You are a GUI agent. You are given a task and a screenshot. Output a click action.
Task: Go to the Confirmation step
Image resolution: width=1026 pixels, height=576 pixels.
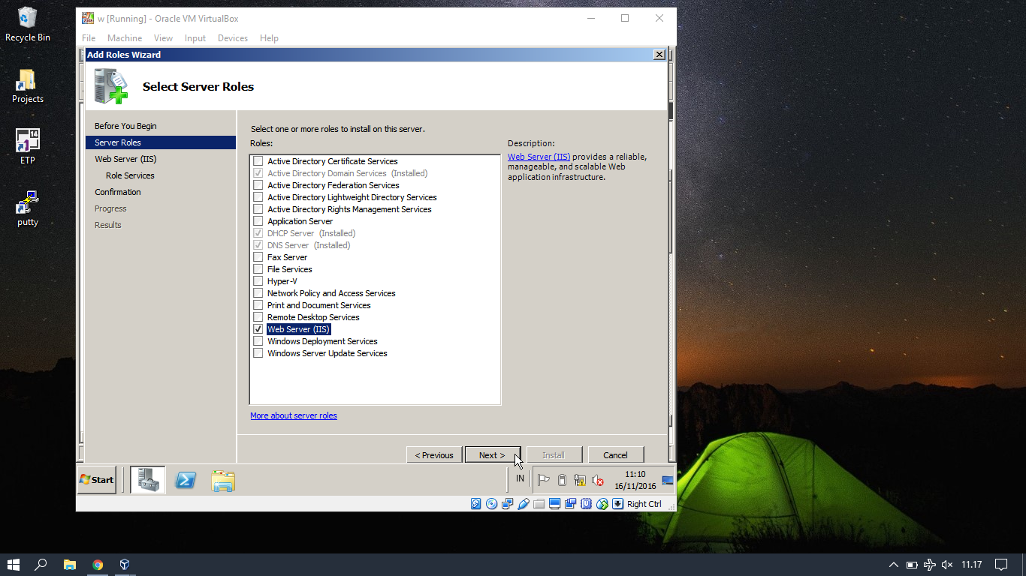click(x=118, y=192)
